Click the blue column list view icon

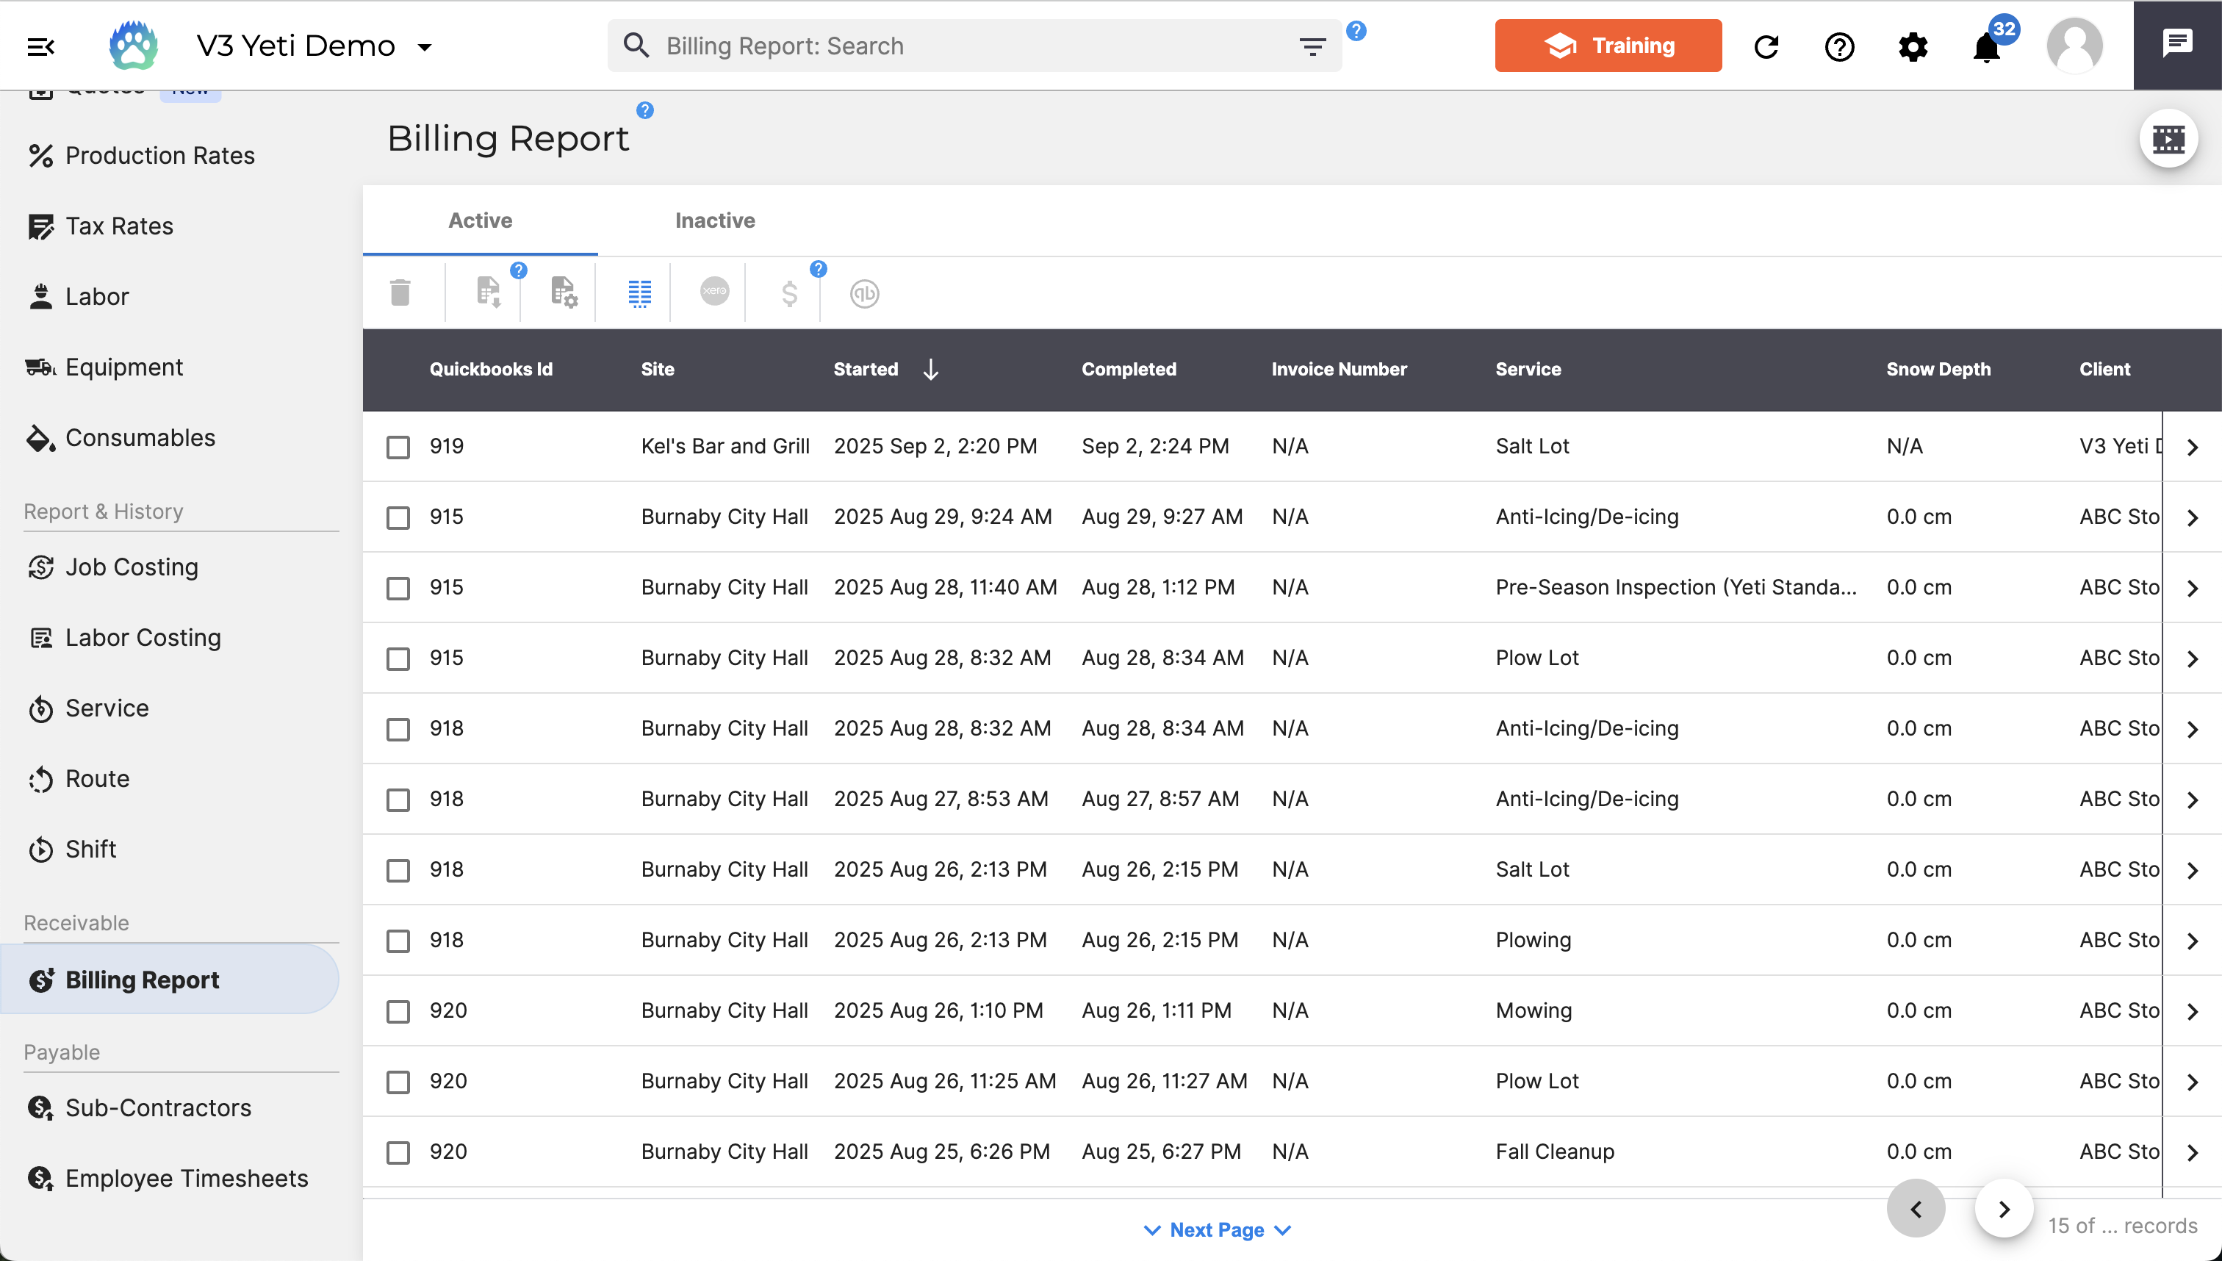tap(639, 294)
